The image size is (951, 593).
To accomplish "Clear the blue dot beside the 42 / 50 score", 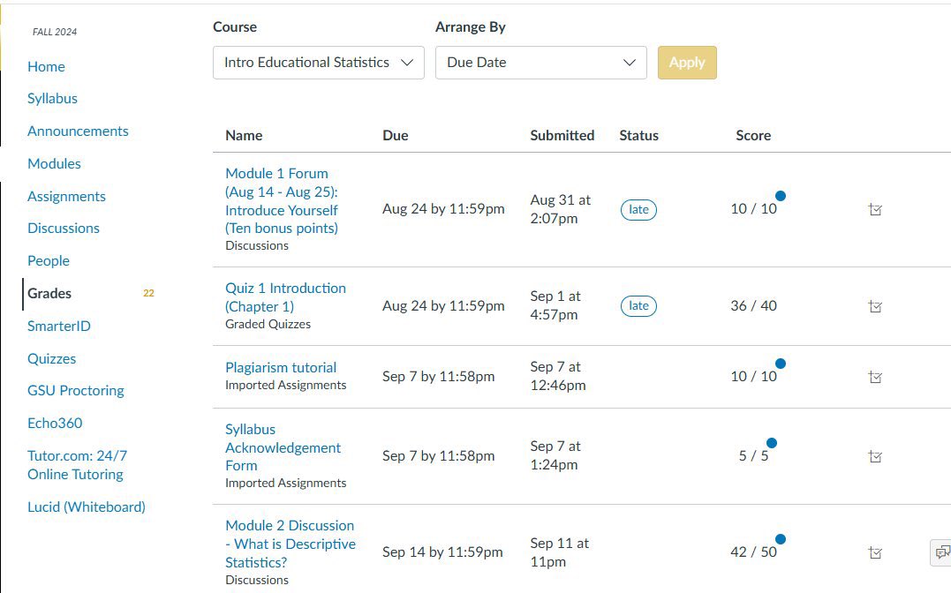I will [780, 537].
